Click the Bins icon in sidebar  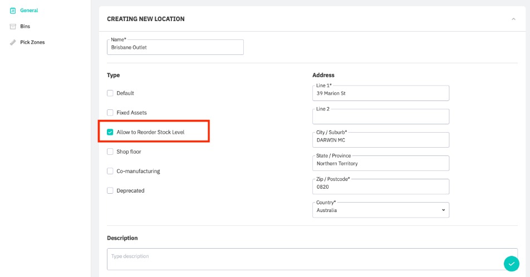(13, 27)
